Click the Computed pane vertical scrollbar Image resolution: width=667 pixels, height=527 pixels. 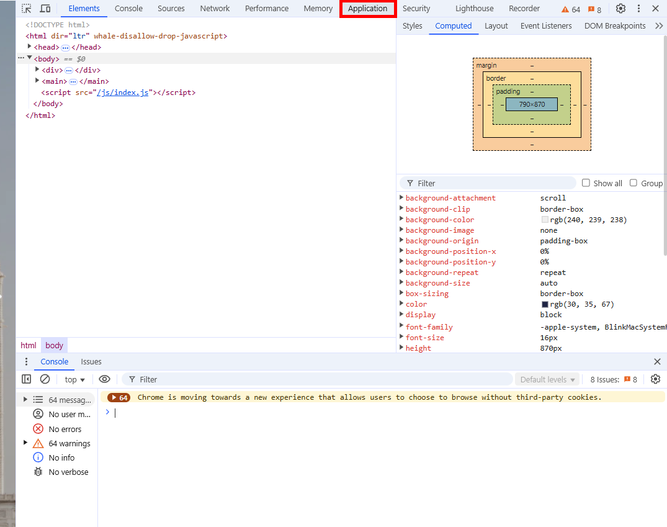tap(665, 145)
